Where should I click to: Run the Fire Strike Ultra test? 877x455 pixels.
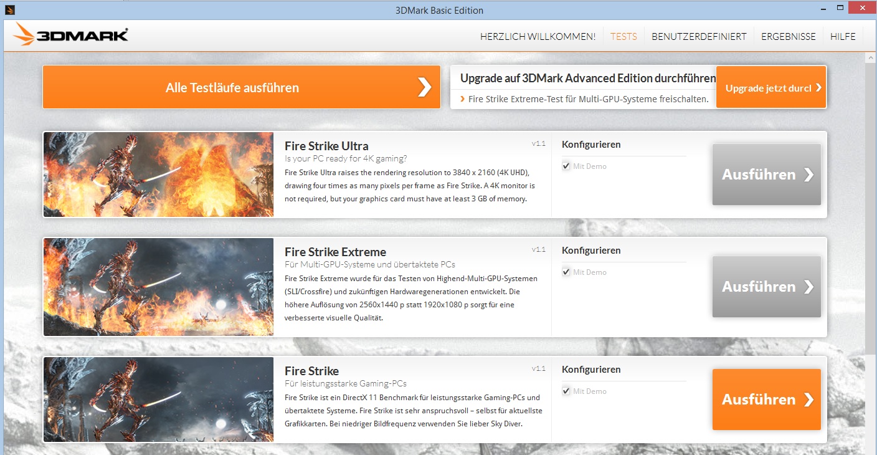tap(767, 175)
